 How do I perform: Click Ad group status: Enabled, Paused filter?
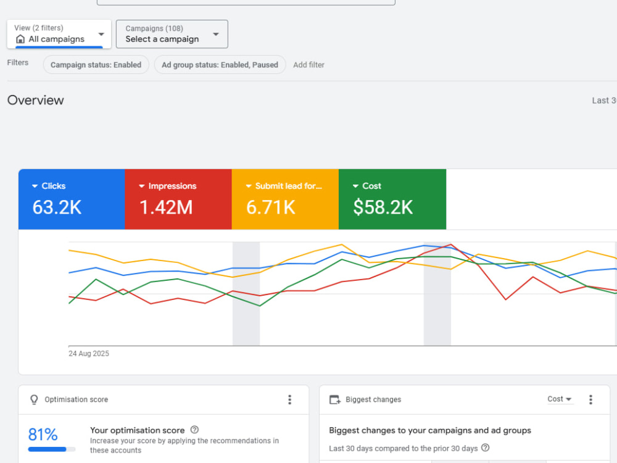[220, 65]
